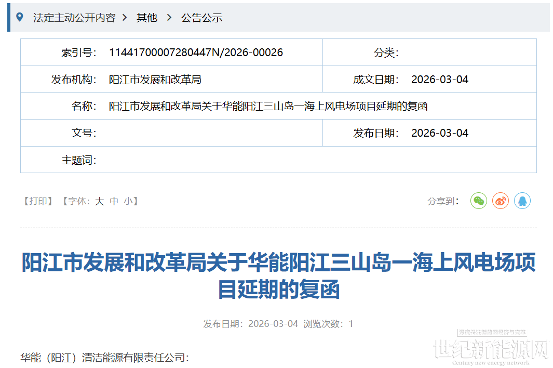Go to the 其他 breadcrumb level
Screen dimensions: 553x368
[146, 18]
